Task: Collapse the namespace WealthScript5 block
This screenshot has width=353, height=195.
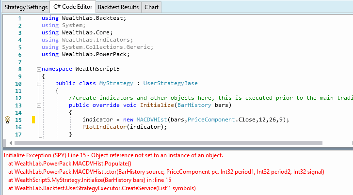Action: (39, 69)
